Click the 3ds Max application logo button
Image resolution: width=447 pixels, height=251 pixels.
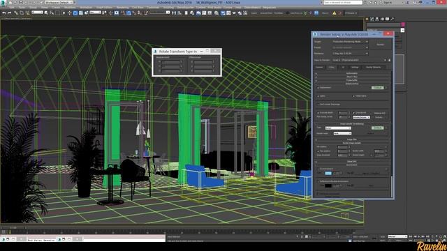3,3
